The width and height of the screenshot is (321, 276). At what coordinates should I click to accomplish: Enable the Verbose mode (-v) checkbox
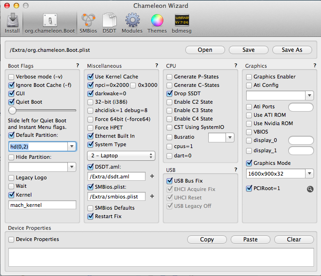point(12,77)
